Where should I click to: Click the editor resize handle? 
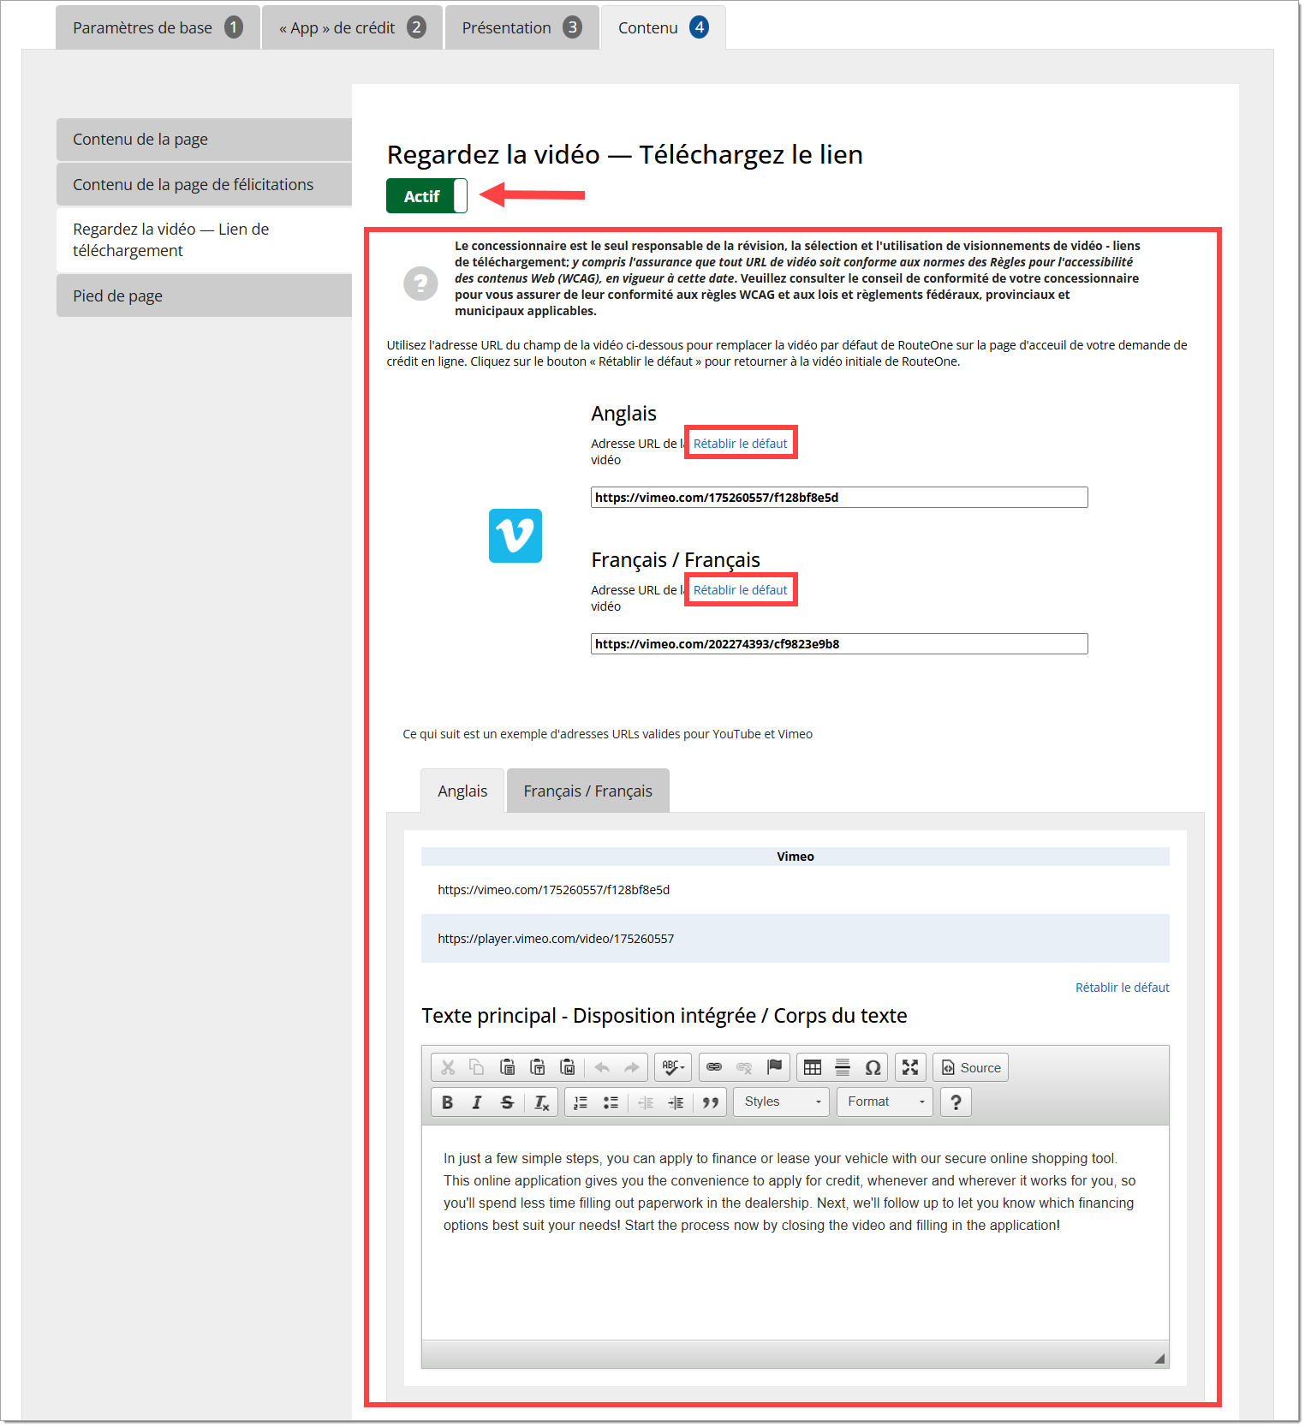[x=1159, y=1358]
